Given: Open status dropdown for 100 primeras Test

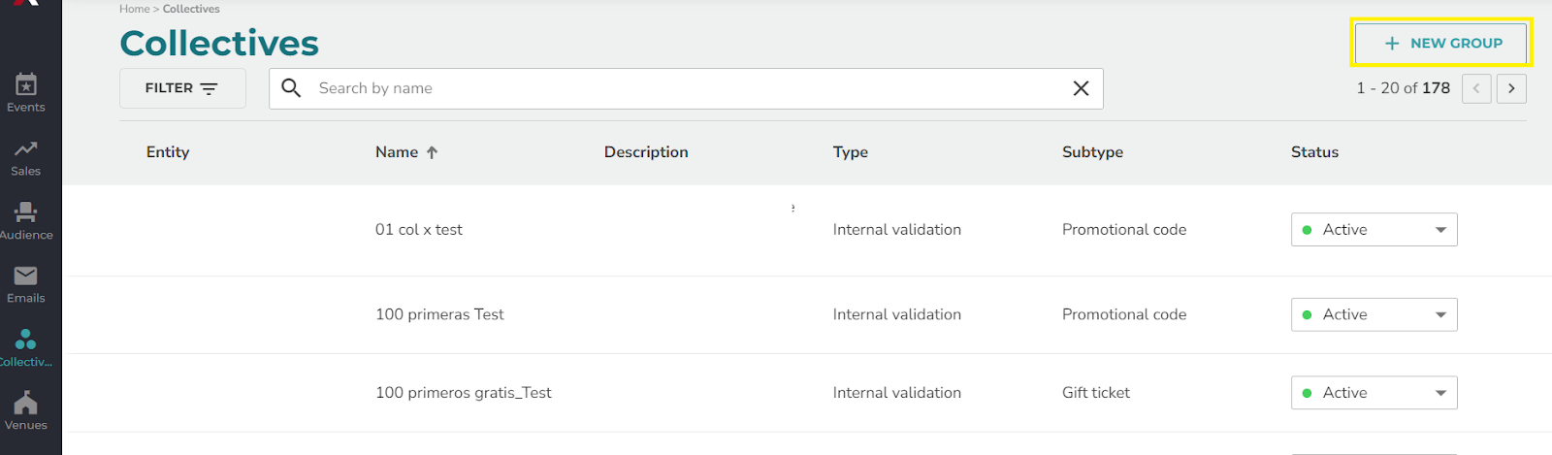Looking at the screenshot, I should tap(1374, 314).
